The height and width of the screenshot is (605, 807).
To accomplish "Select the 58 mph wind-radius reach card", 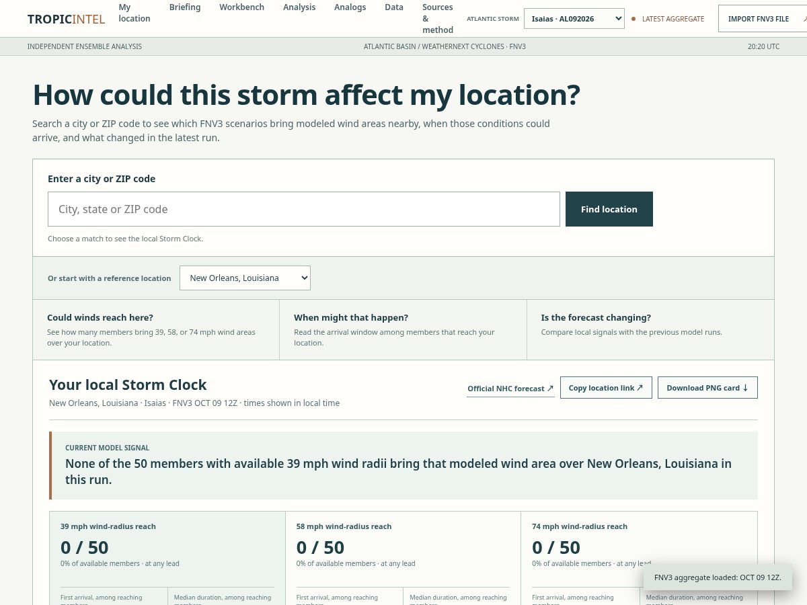I will click(x=403, y=558).
